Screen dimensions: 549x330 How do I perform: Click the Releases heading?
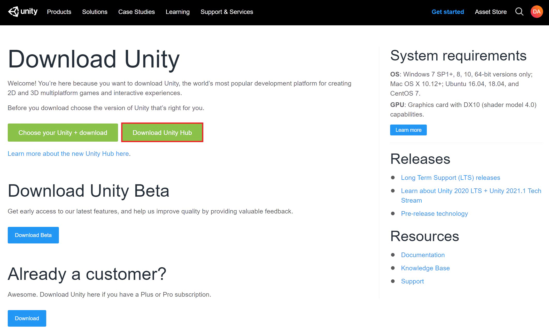click(x=420, y=159)
